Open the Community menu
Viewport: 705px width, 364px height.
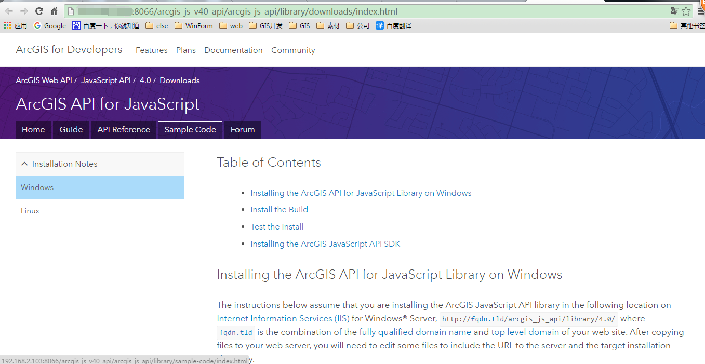point(293,50)
